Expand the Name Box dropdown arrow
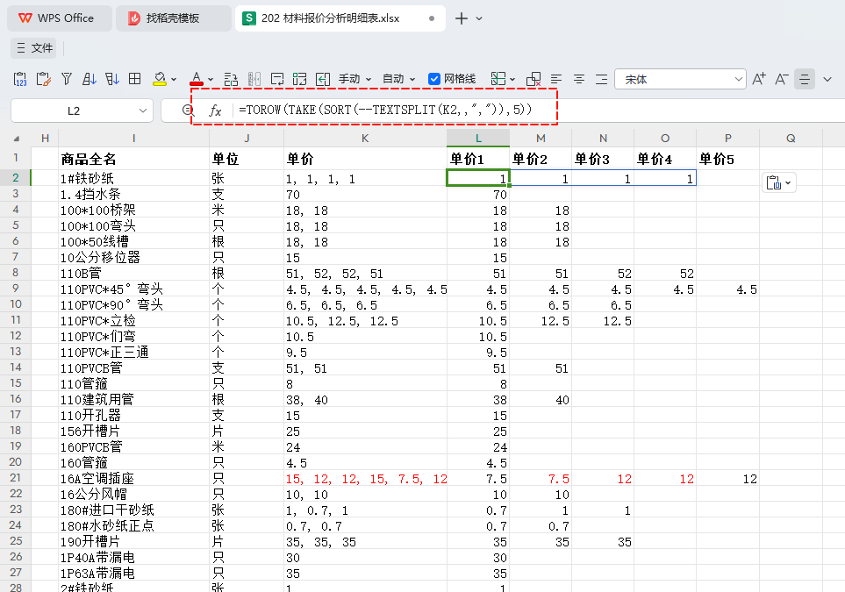Screen dimensions: 845x592 point(143,111)
